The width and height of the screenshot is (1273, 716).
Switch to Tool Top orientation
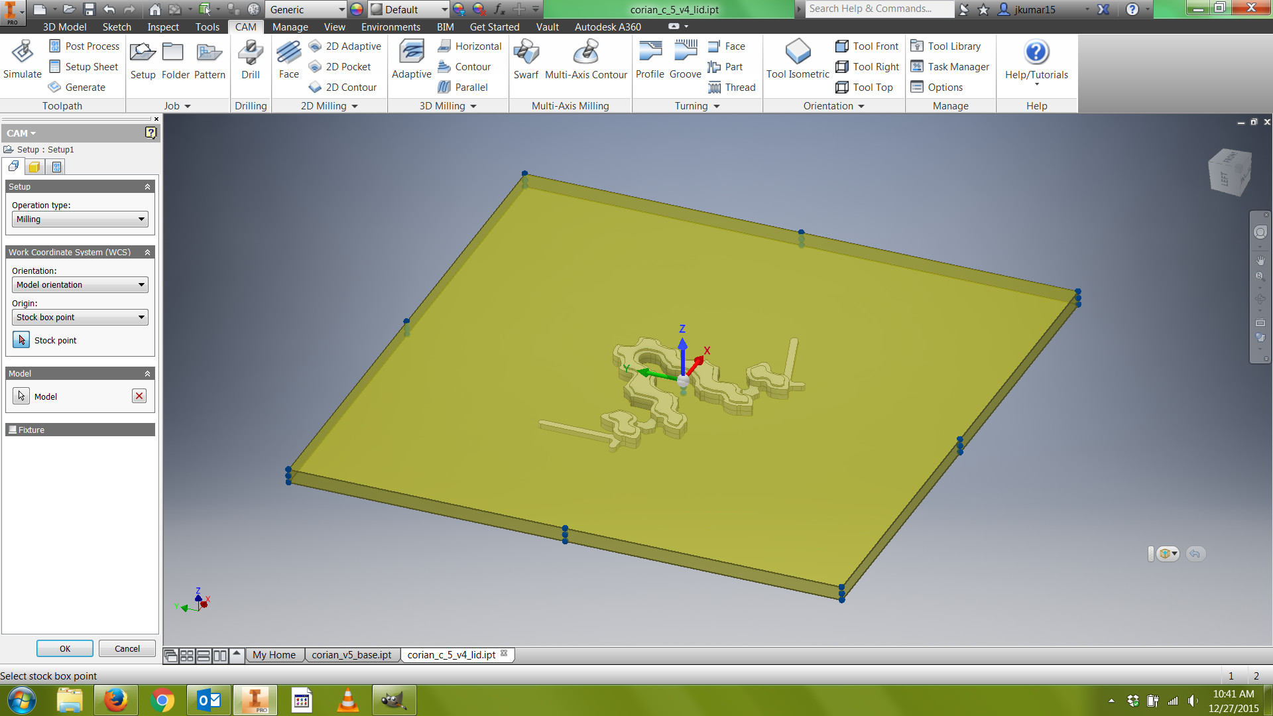865,88
